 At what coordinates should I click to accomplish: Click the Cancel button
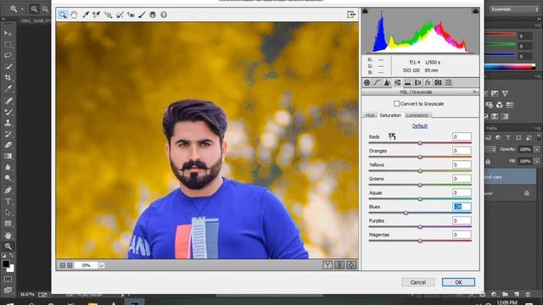(418, 282)
